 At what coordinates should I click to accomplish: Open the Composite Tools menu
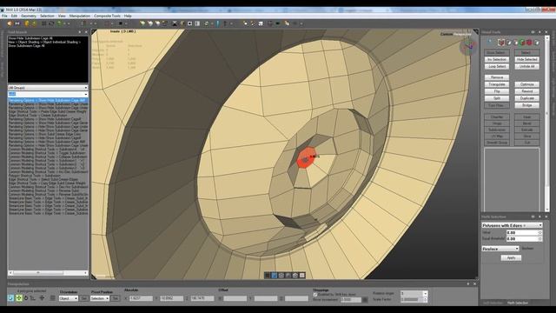pos(107,16)
